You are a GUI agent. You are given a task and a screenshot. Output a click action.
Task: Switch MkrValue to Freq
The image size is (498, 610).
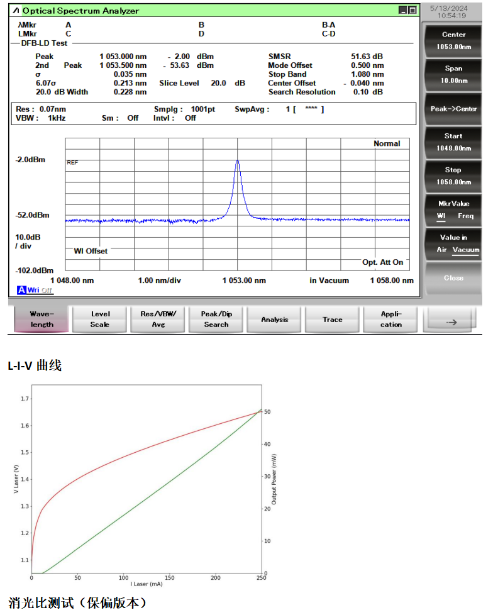(x=466, y=216)
